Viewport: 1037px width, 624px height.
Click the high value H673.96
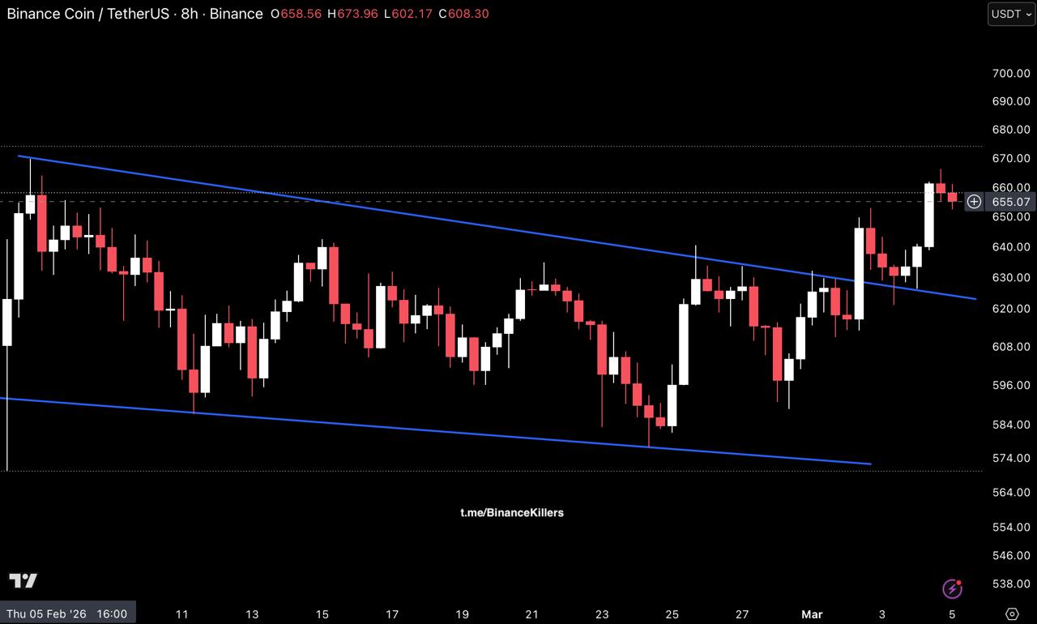click(352, 14)
